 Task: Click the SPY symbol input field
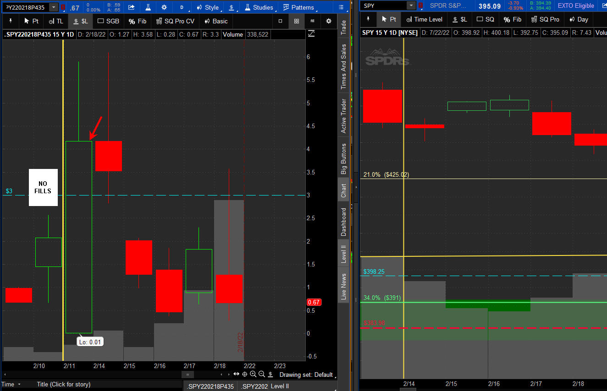(x=384, y=5)
